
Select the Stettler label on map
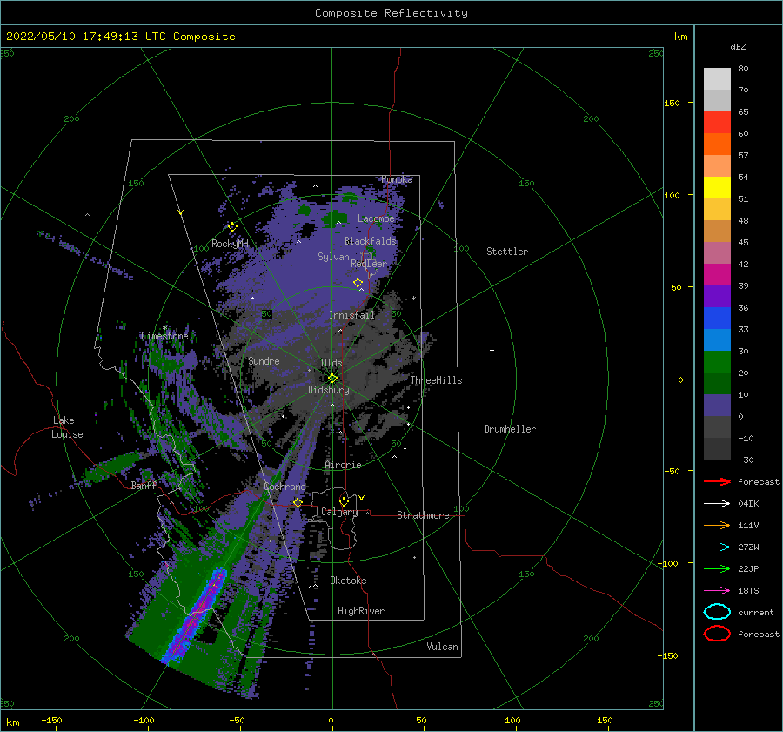[507, 252]
